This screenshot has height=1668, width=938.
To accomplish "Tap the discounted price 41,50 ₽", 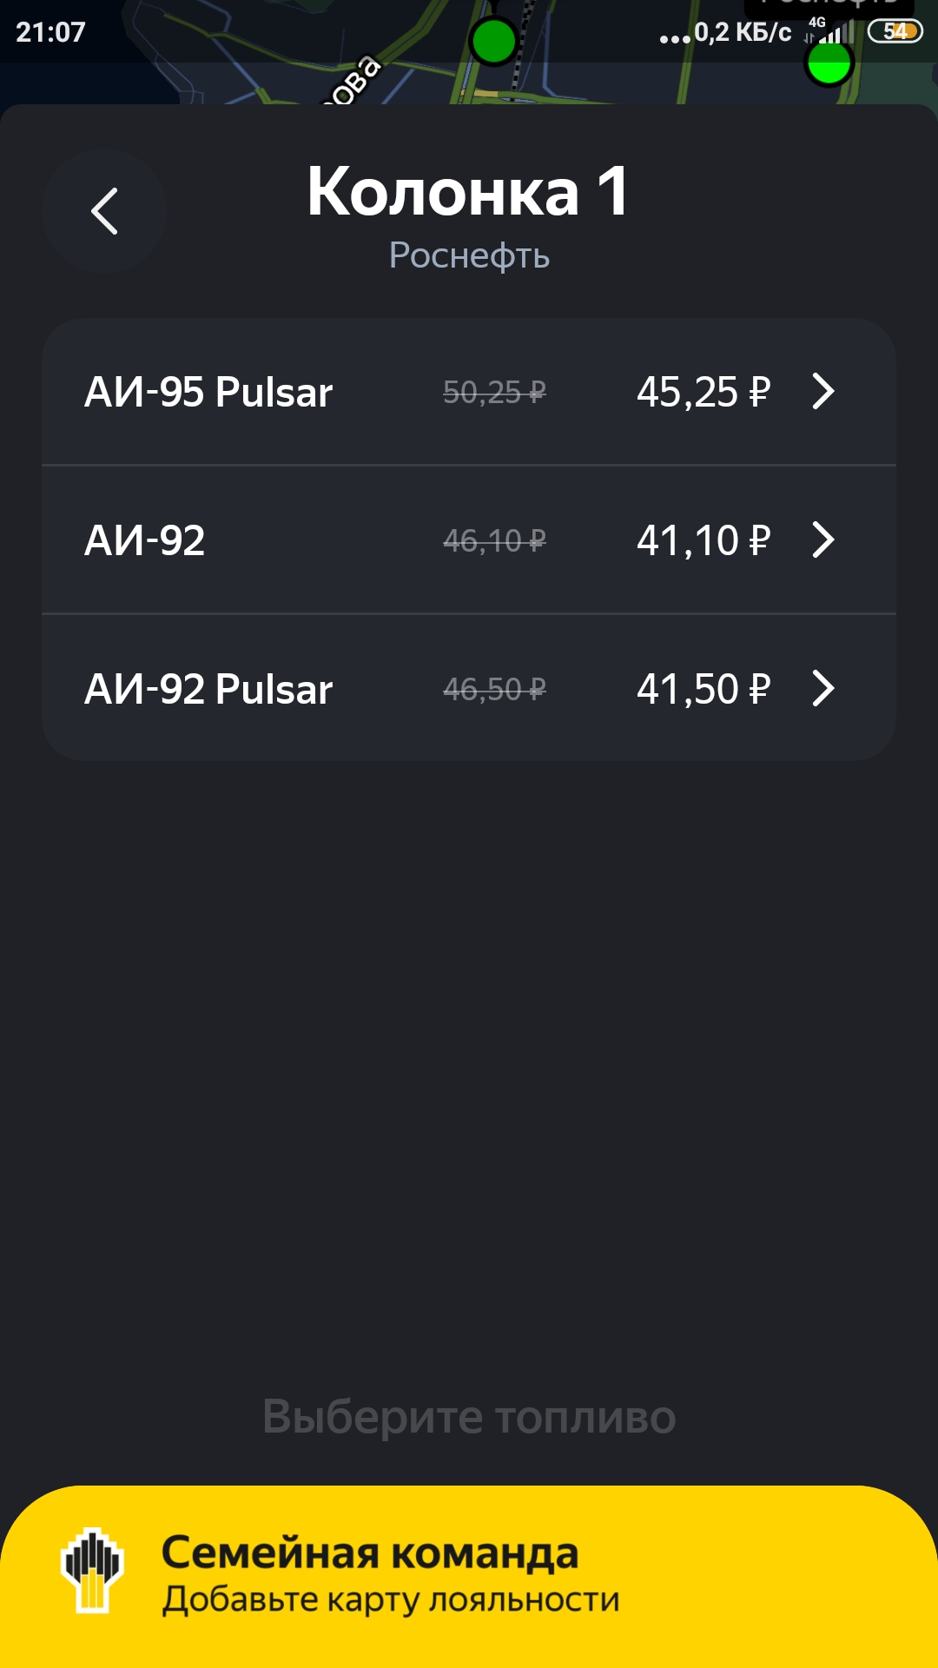I will 703,689.
